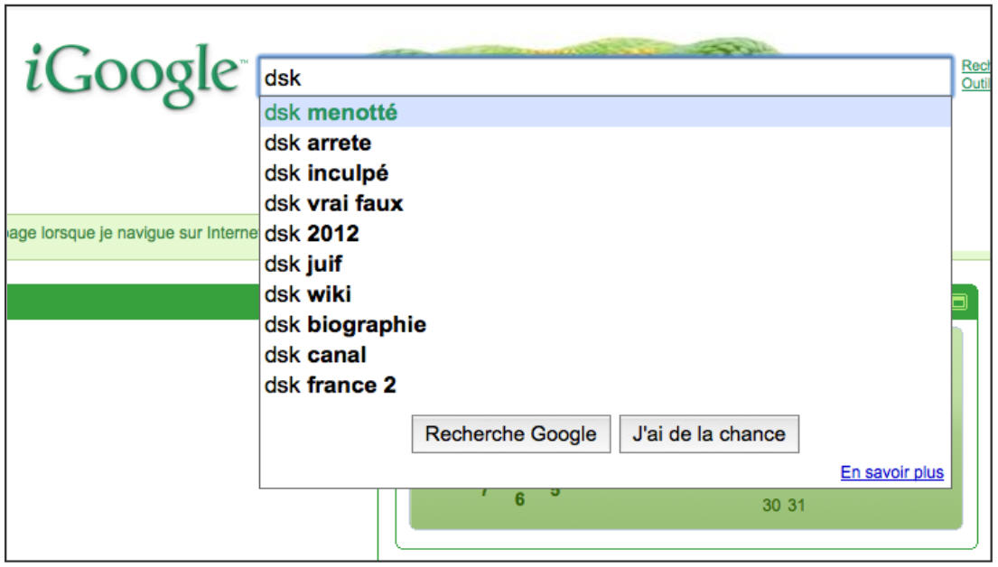This screenshot has width=998, height=567.
Task: Select the suggestion dsk vrai faux
Action: [605, 204]
